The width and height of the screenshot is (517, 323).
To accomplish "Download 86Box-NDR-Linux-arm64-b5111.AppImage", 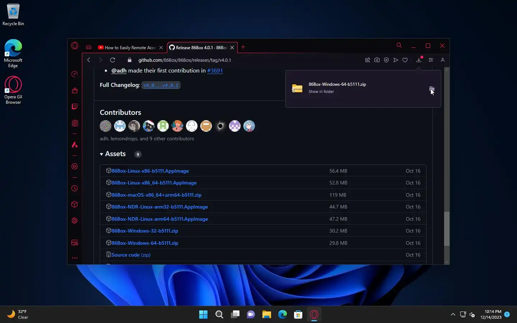I will coord(160,219).
